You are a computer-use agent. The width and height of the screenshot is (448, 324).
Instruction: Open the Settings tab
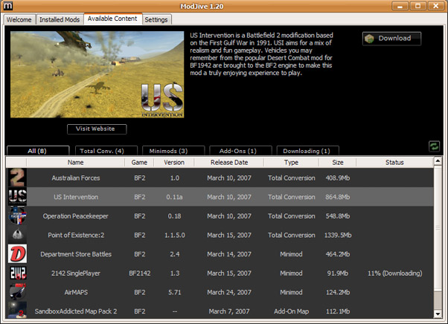[x=156, y=19]
